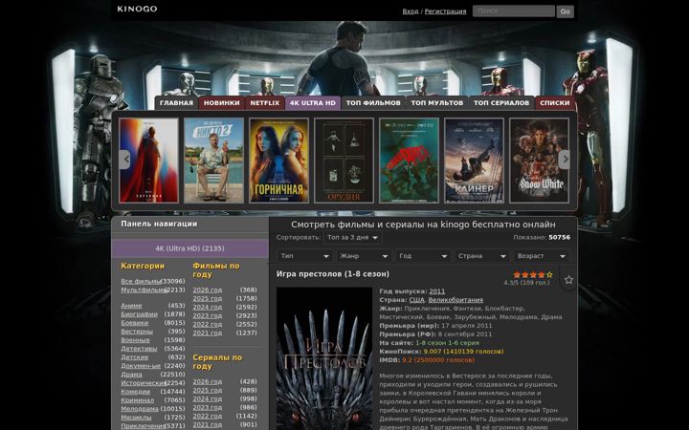Rate Игра престолов with first star

[517, 274]
